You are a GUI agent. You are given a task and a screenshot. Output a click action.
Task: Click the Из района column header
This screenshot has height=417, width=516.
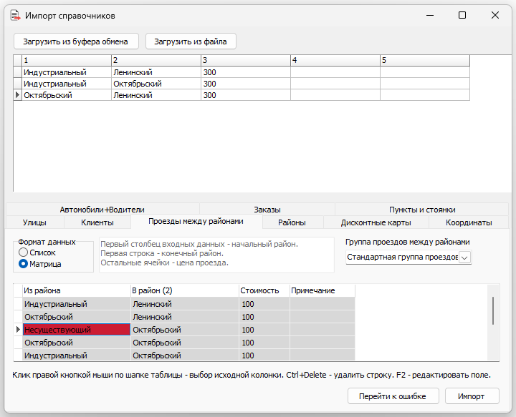coord(77,290)
